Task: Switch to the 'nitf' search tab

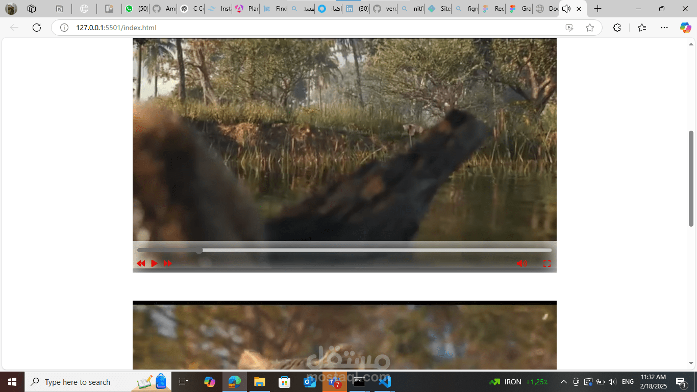Action: (412, 9)
